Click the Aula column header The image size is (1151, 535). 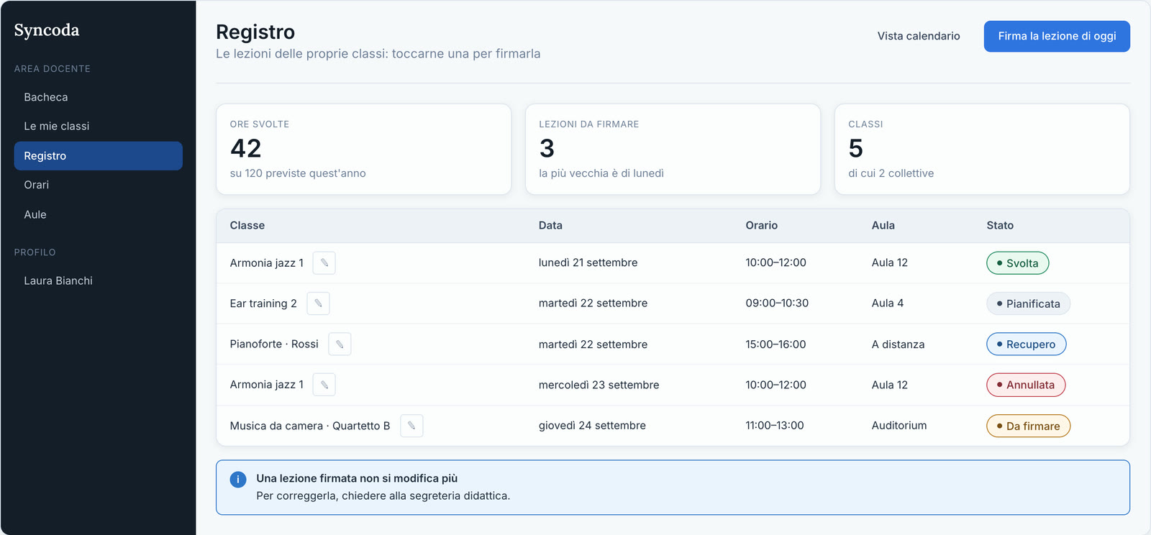pos(883,226)
